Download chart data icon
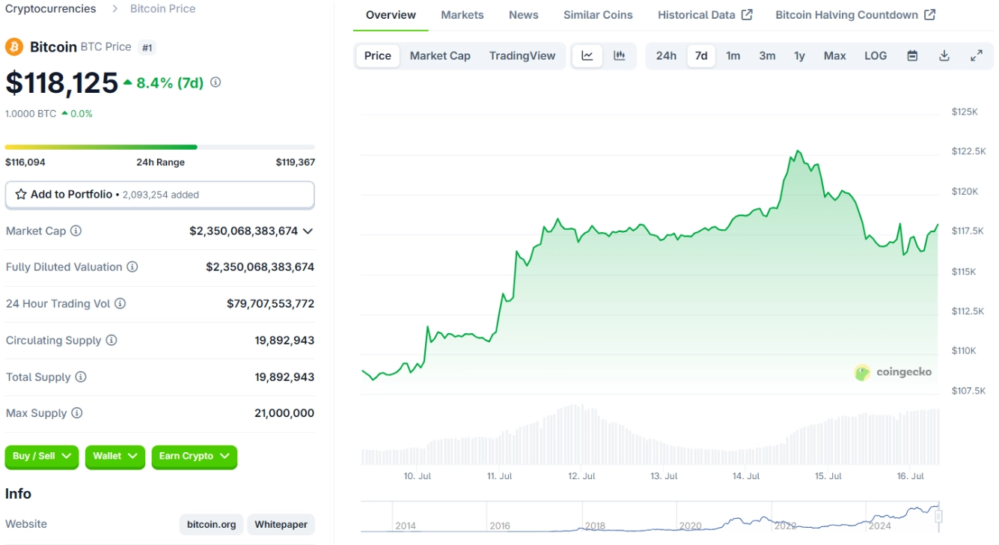 [944, 55]
